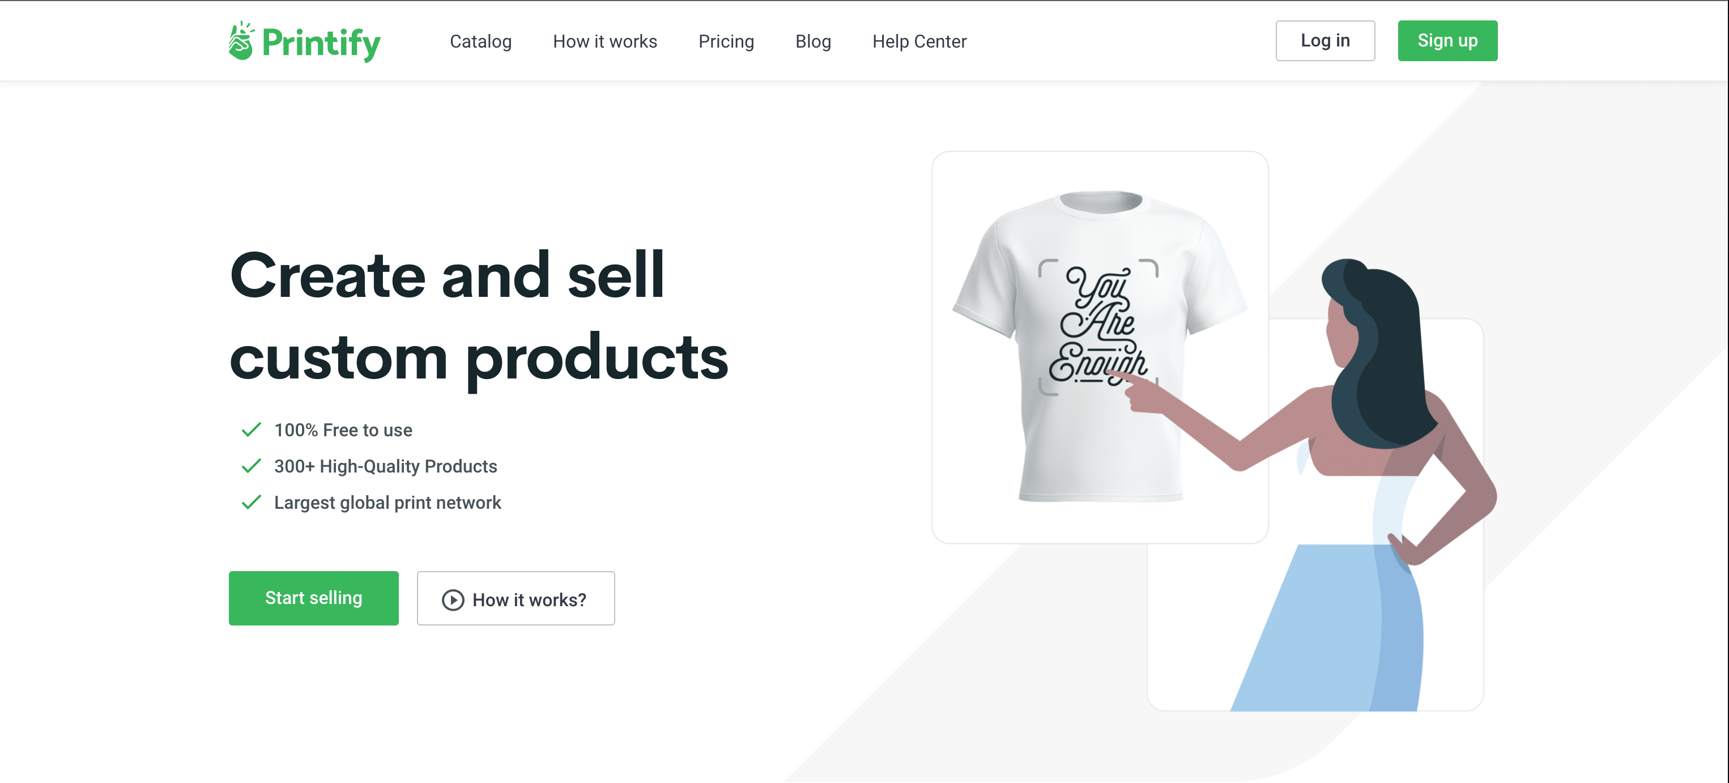Click the You Are Enough shirt design

point(1098,326)
